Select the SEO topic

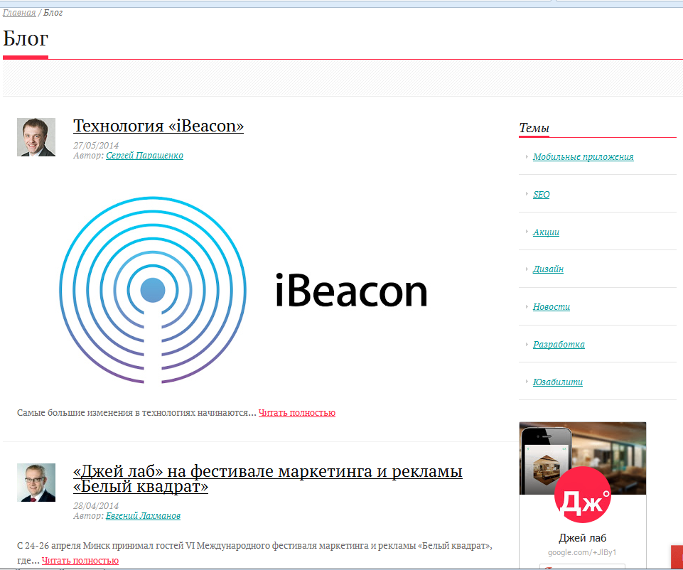541,195
